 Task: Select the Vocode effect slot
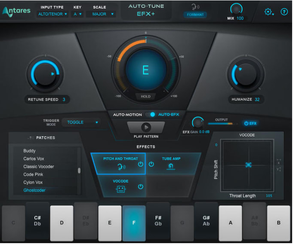[121, 186]
